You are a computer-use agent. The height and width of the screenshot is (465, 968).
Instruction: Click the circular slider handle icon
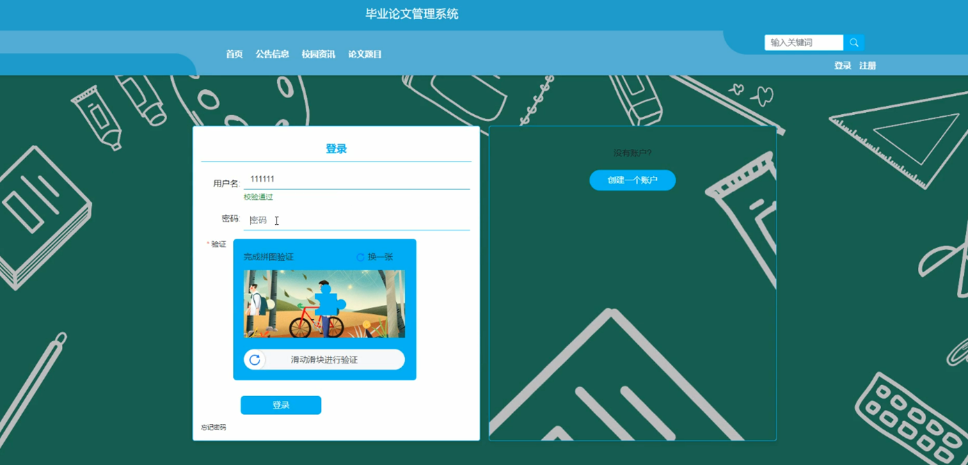click(255, 360)
